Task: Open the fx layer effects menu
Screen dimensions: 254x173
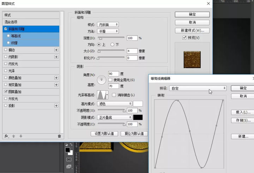Action: 6,136
